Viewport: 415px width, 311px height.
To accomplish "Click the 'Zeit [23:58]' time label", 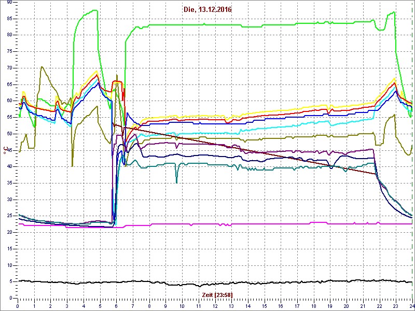I will click(x=217, y=295).
